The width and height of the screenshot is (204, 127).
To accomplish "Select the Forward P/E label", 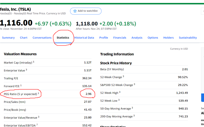I will tap(11, 86).
